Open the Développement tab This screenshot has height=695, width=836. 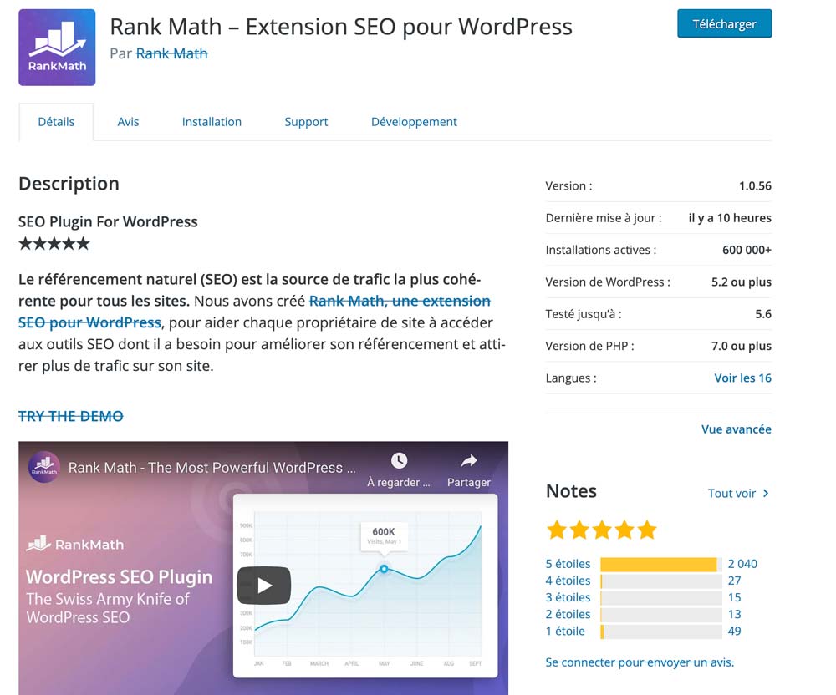click(x=414, y=122)
